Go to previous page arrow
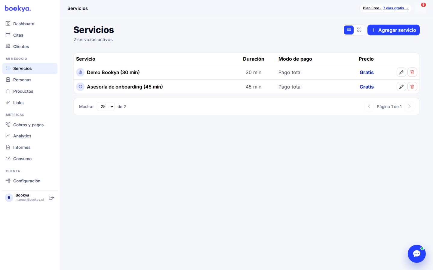This screenshot has width=433, height=270. (x=369, y=106)
